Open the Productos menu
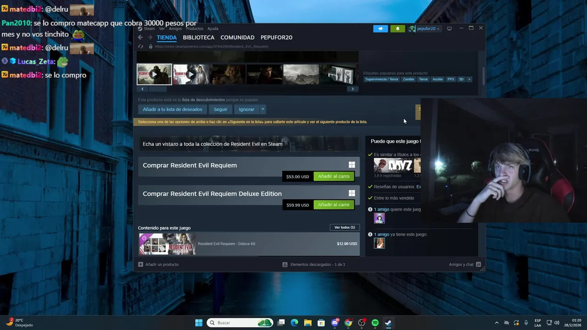Image resolution: width=587 pixels, height=330 pixels. pos(194,28)
